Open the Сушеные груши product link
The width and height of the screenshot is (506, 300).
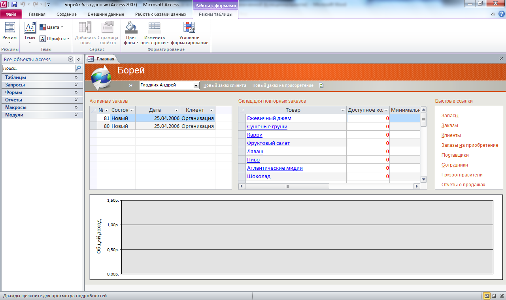(x=267, y=127)
